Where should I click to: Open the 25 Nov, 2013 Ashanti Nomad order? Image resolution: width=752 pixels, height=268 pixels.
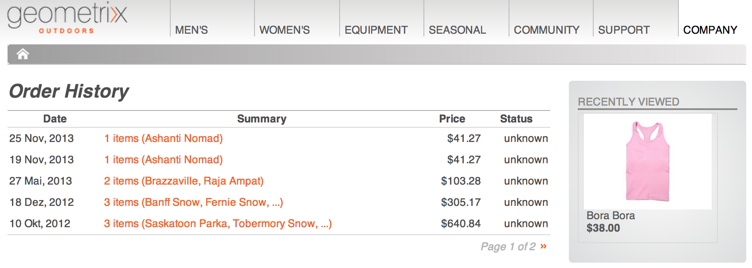pos(163,138)
